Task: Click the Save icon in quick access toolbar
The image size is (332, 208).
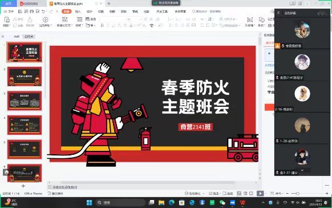Action: tap(20, 11)
